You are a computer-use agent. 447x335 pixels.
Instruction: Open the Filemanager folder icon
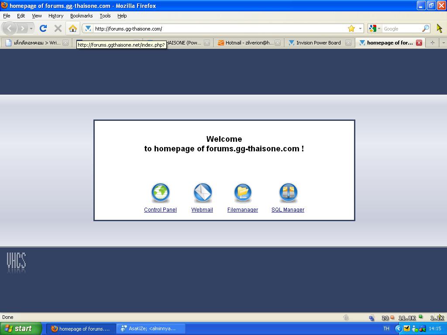point(243,192)
